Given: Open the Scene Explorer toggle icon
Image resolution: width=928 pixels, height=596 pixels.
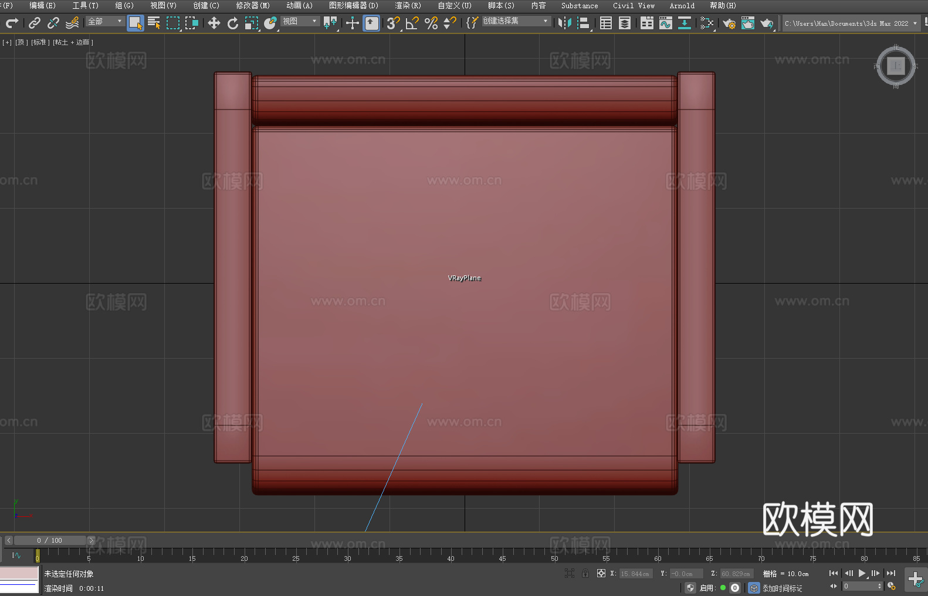Looking at the screenshot, I should (x=606, y=23).
